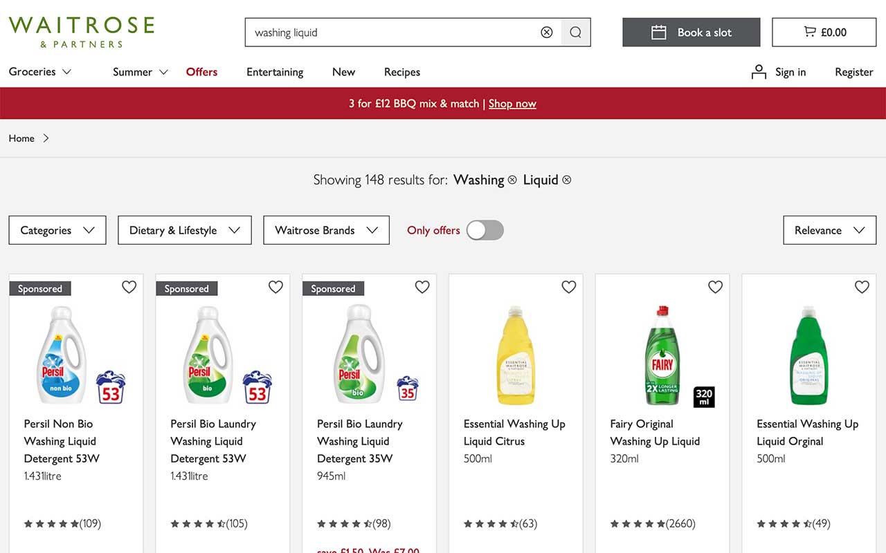Click the (2660) star rating for Fairy Original
The image size is (886, 553).
pos(653,523)
